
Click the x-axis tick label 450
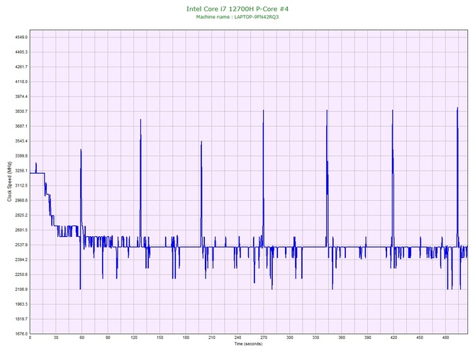coord(420,338)
